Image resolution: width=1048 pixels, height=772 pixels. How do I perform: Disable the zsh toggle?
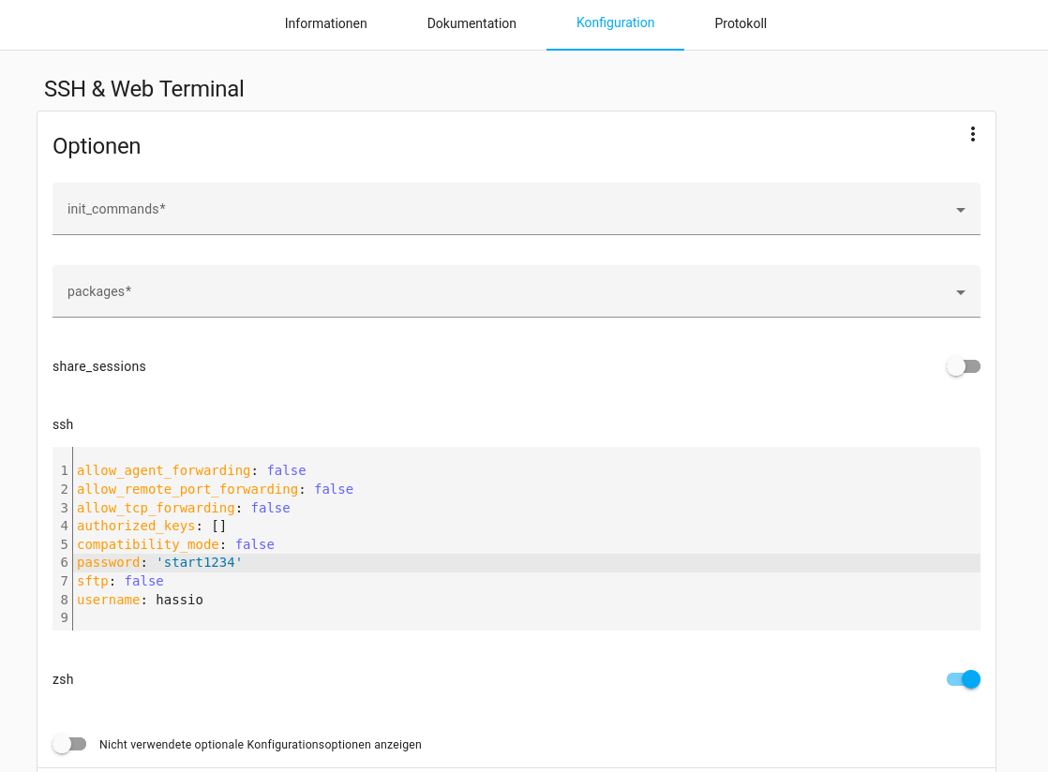point(963,679)
